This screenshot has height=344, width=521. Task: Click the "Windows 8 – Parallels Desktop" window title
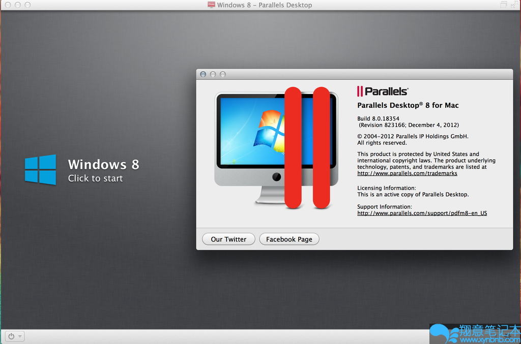click(x=265, y=5)
